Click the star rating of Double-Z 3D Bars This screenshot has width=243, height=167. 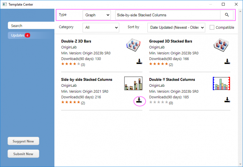coord(71,64)
